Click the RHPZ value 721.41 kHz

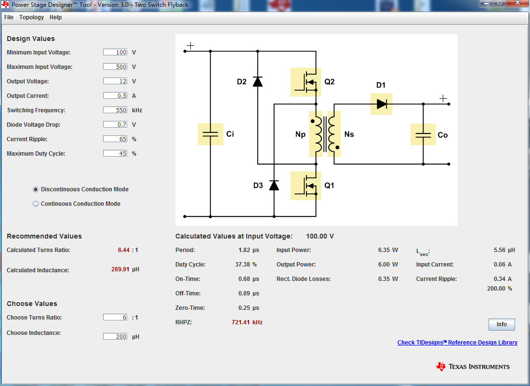click(247, 322)
